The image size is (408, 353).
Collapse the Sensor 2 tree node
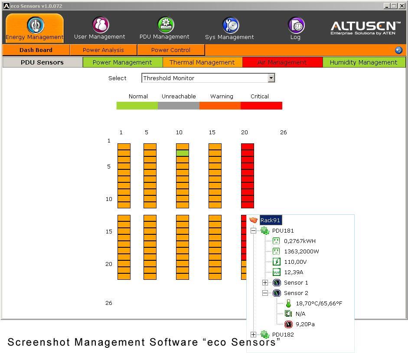coord(265,293)
